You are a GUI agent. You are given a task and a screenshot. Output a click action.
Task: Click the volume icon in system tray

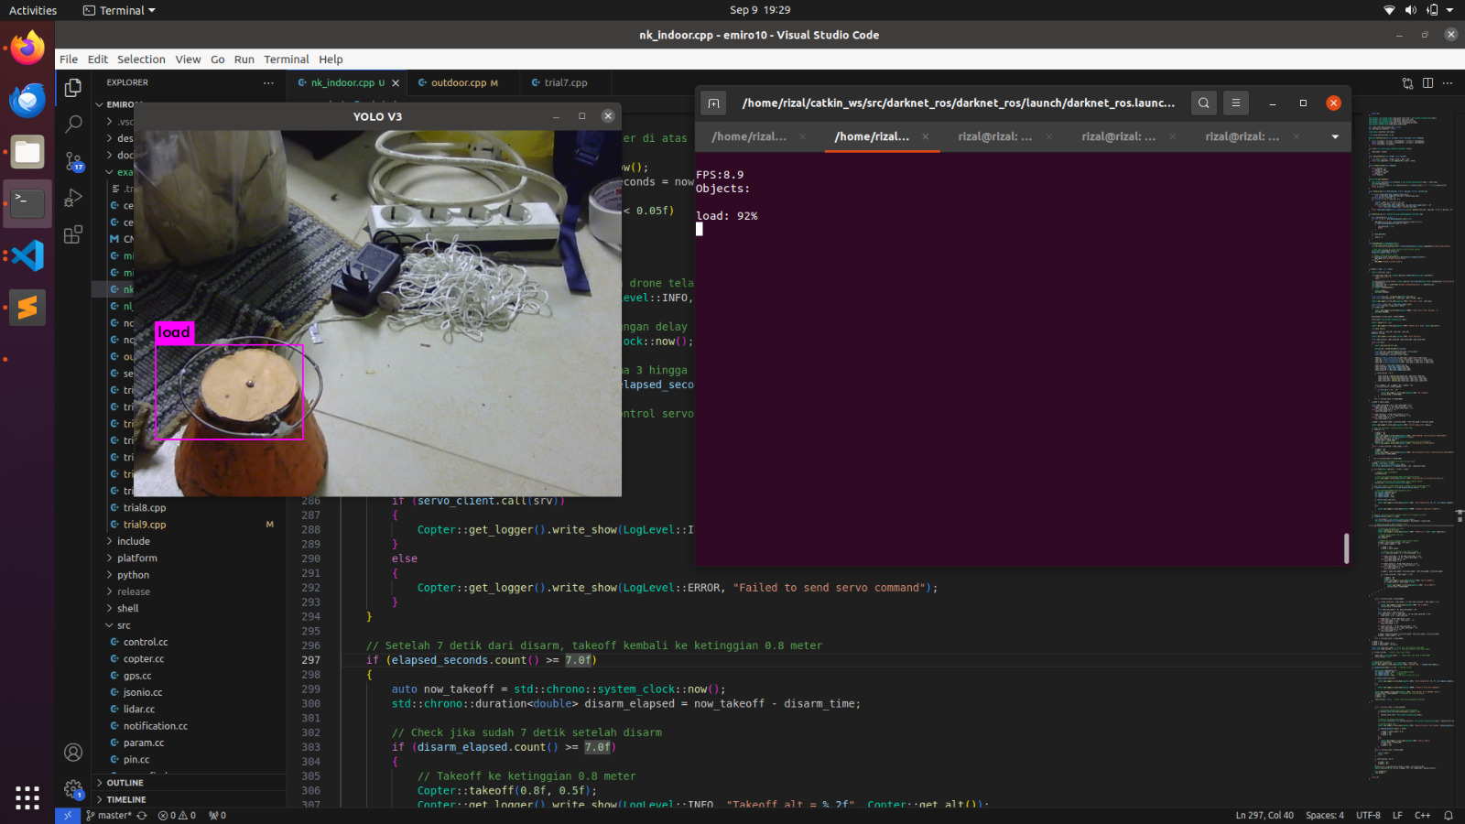(1410, 10)
